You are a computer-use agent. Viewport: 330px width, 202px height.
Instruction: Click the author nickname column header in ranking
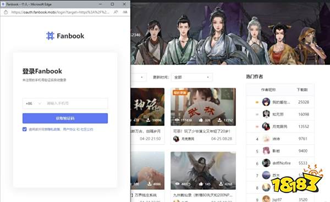click(x=268, y=89)
